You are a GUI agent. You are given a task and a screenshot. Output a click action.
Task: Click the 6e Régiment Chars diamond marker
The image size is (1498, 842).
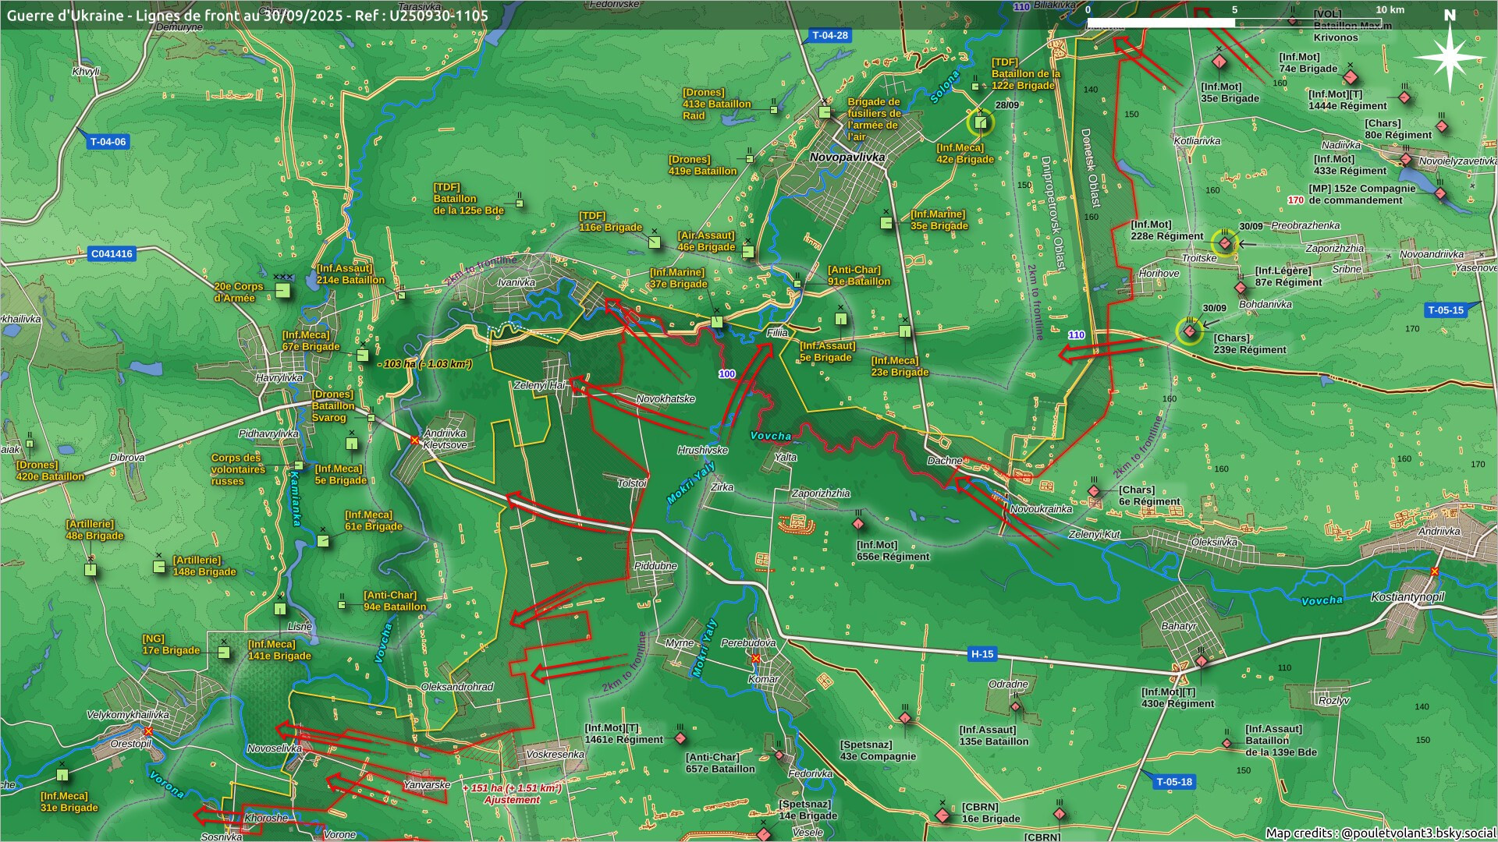point(1094,491)
